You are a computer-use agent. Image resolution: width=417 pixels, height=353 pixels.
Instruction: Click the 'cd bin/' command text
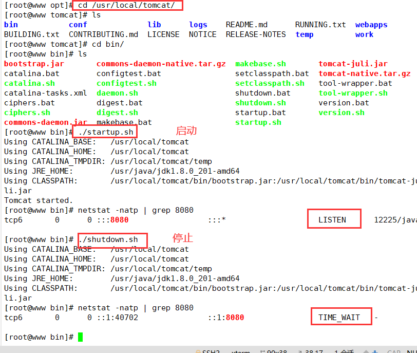[x=108, y=44]
